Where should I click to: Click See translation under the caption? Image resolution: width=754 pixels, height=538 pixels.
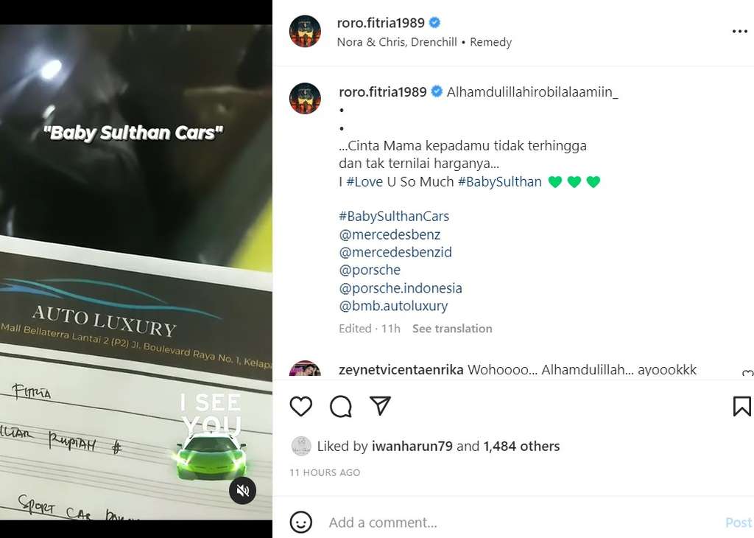pos(452,329)
